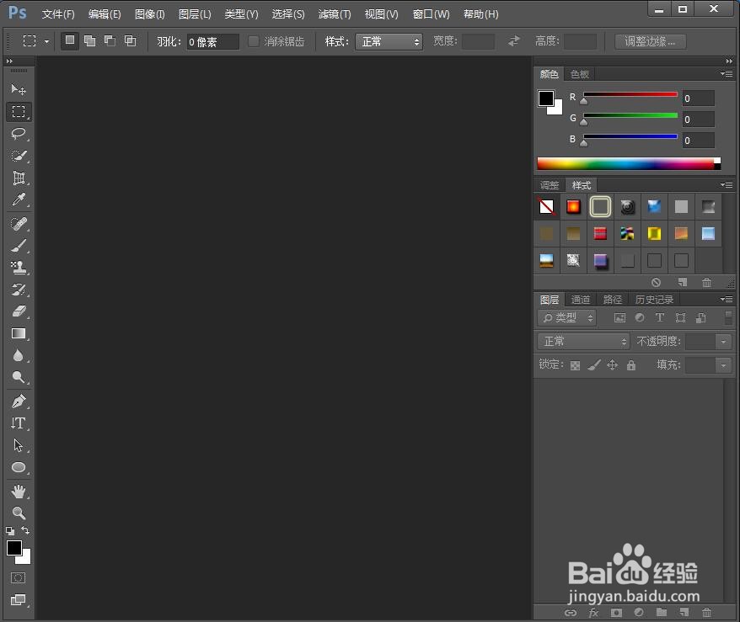Select the Move tool
The image size is (740, 622).
coord(19,89)
